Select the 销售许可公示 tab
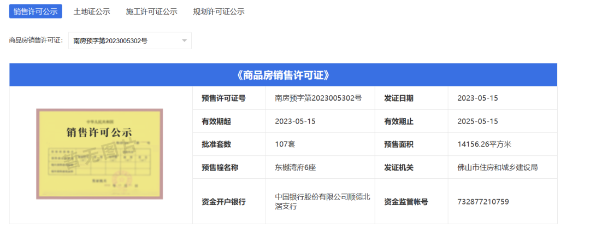 (x=36, y=11)
